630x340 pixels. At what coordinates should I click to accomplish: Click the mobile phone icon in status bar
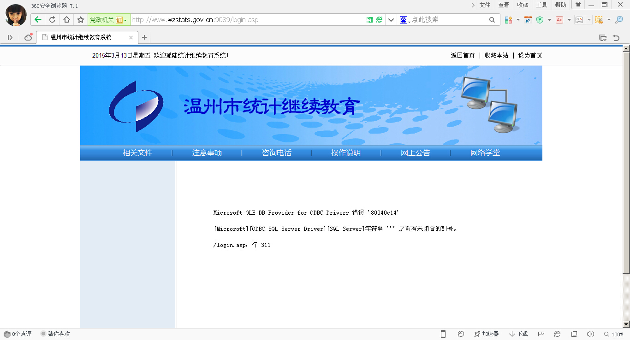tap(443, 334)
